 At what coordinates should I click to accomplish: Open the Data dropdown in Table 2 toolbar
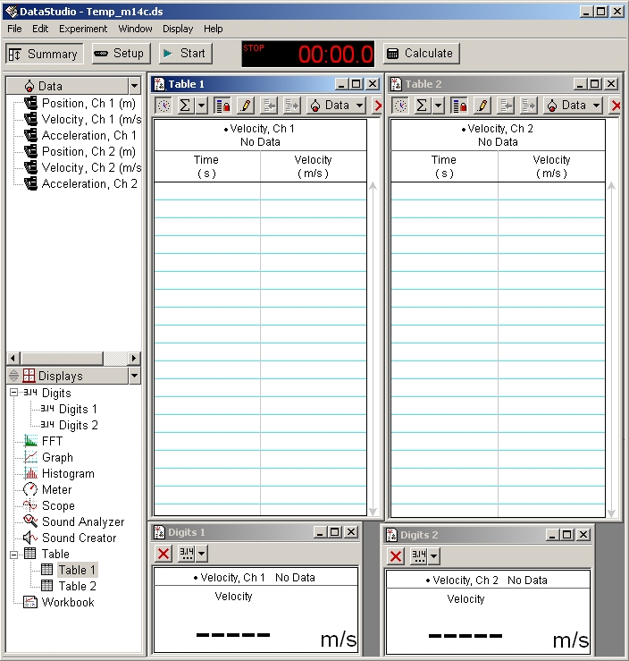[573, 106]
